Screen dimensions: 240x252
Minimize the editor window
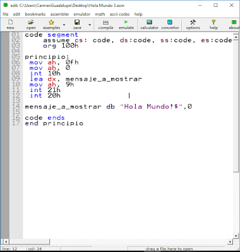tap(200, 5)
